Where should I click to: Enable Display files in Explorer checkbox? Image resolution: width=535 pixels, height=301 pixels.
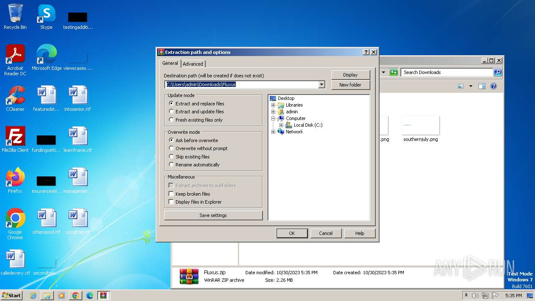click(171, 202)
